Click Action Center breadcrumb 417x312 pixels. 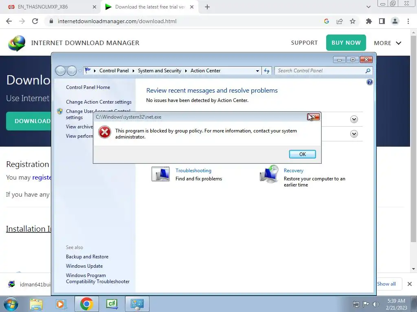pyautogui.click(x=205, y=71)
